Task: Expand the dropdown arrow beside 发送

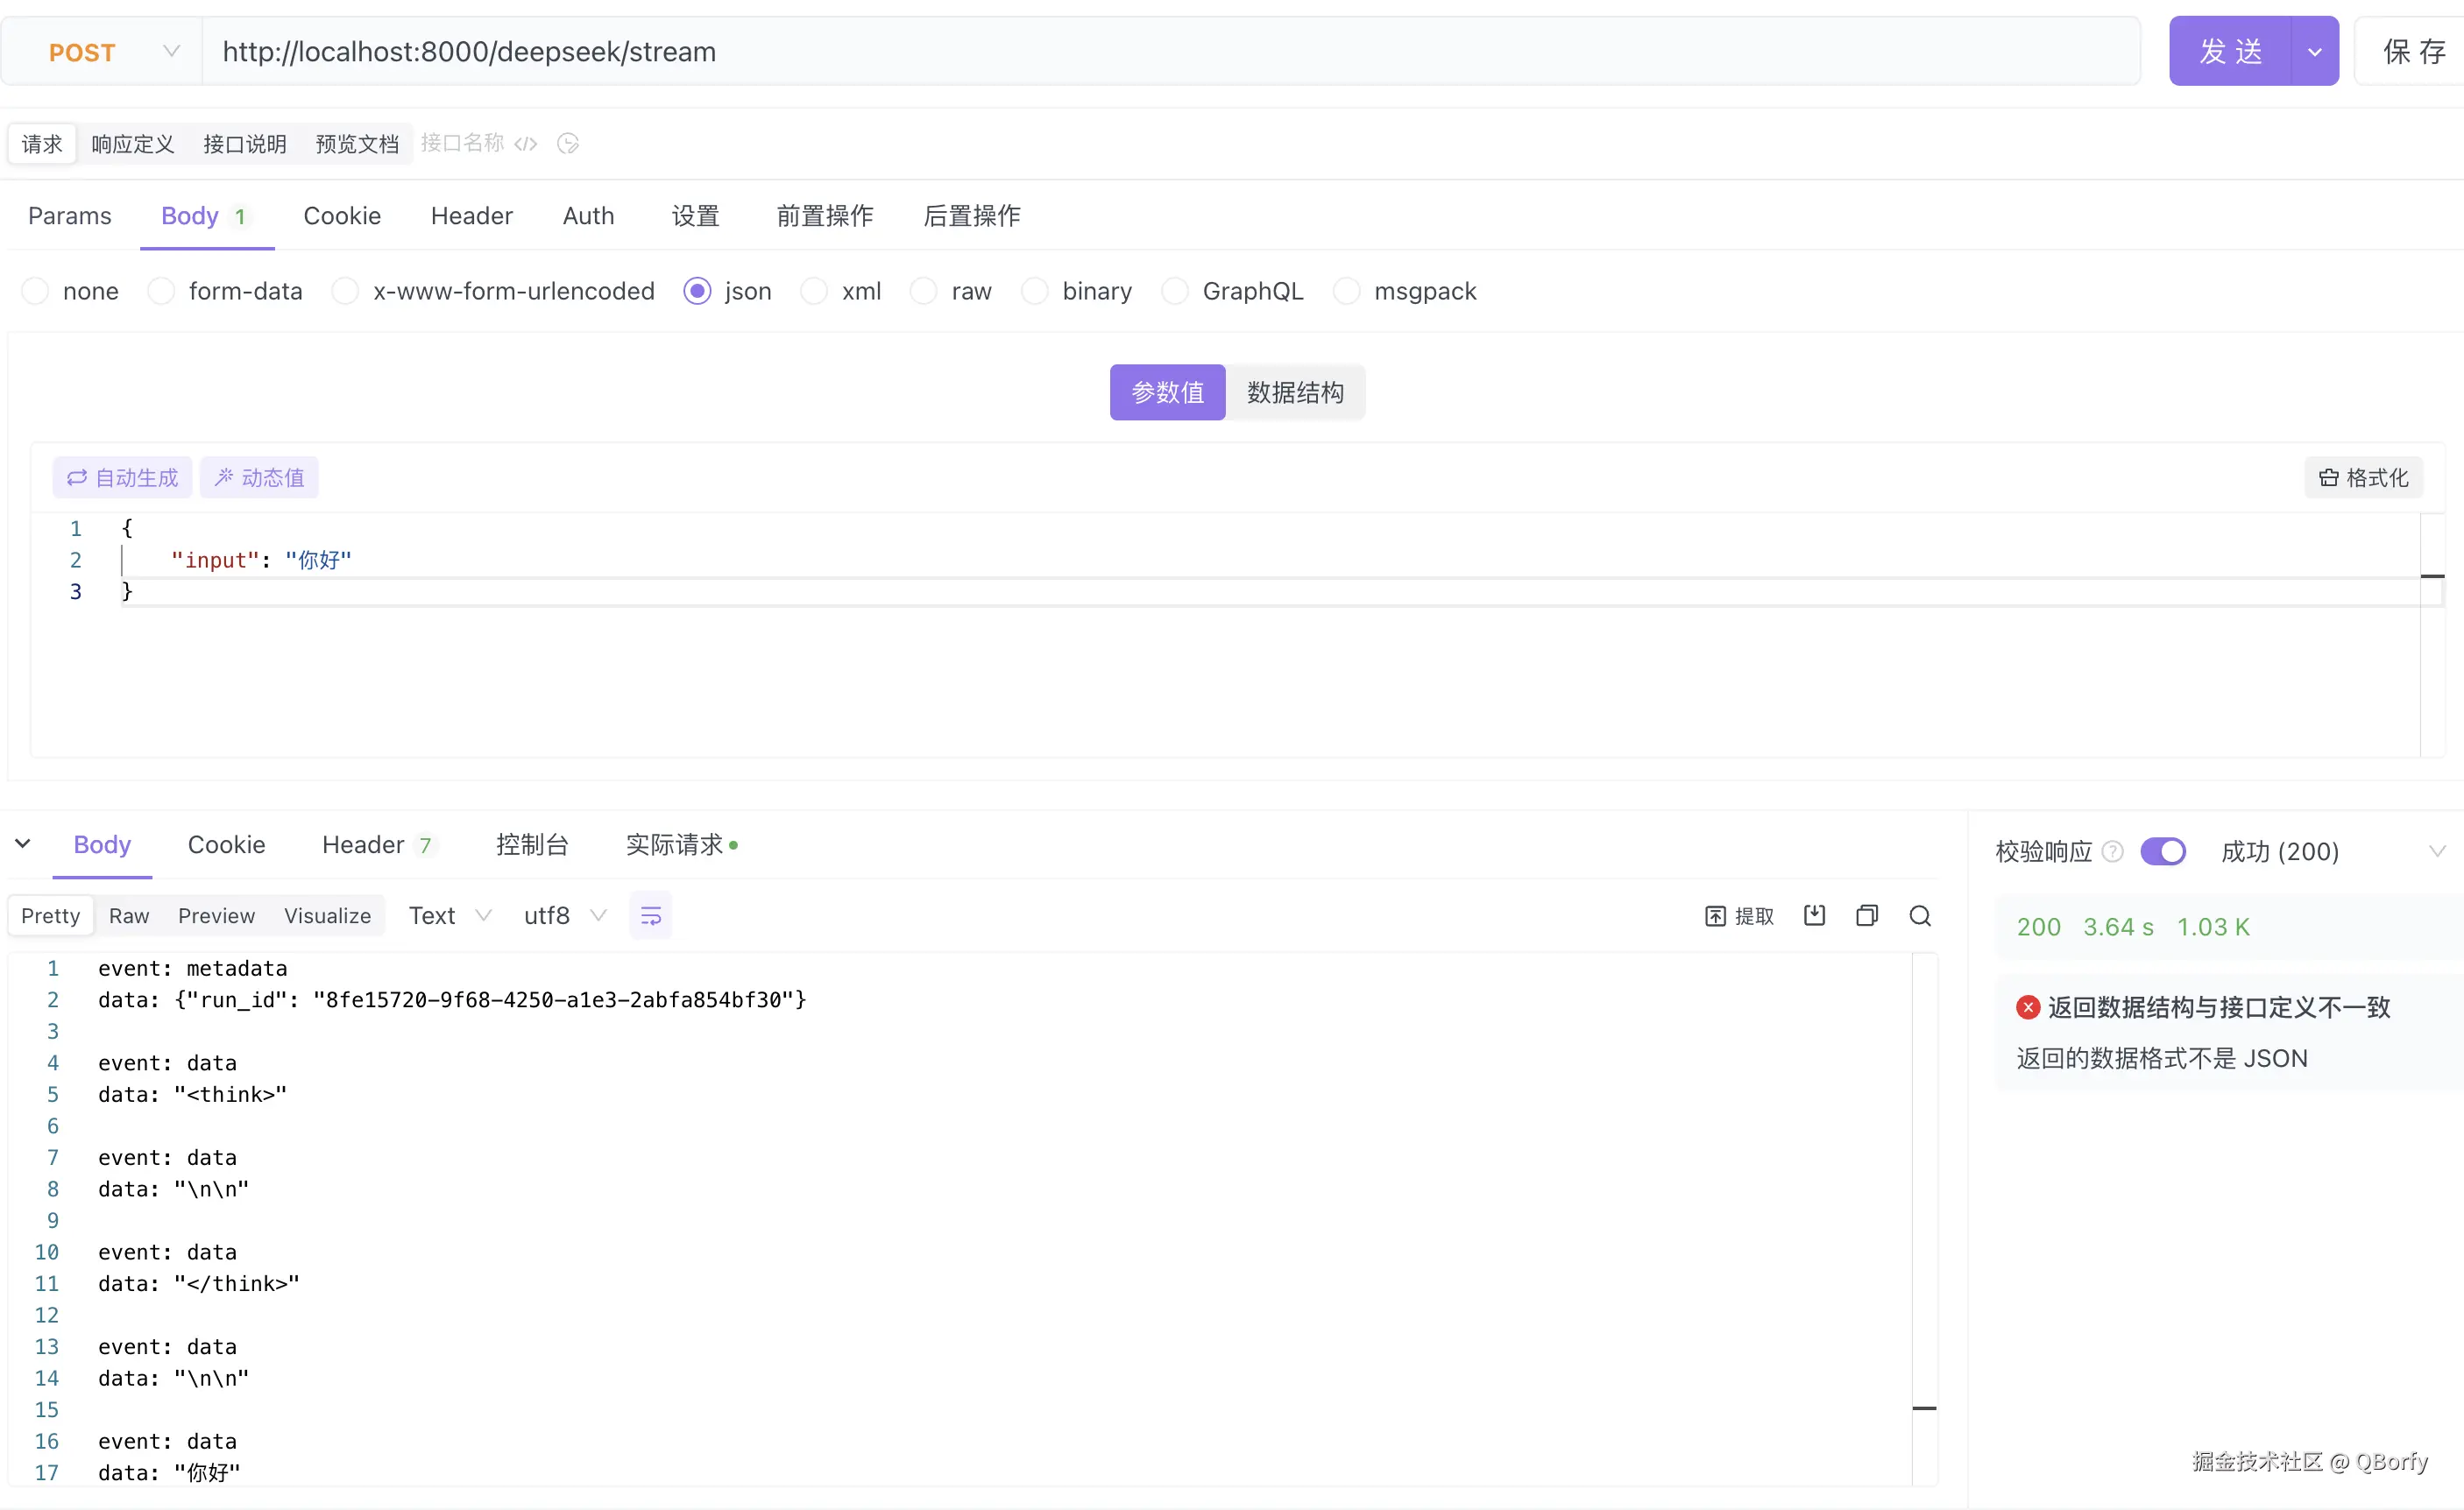Action: click(x=2314, y=52)
